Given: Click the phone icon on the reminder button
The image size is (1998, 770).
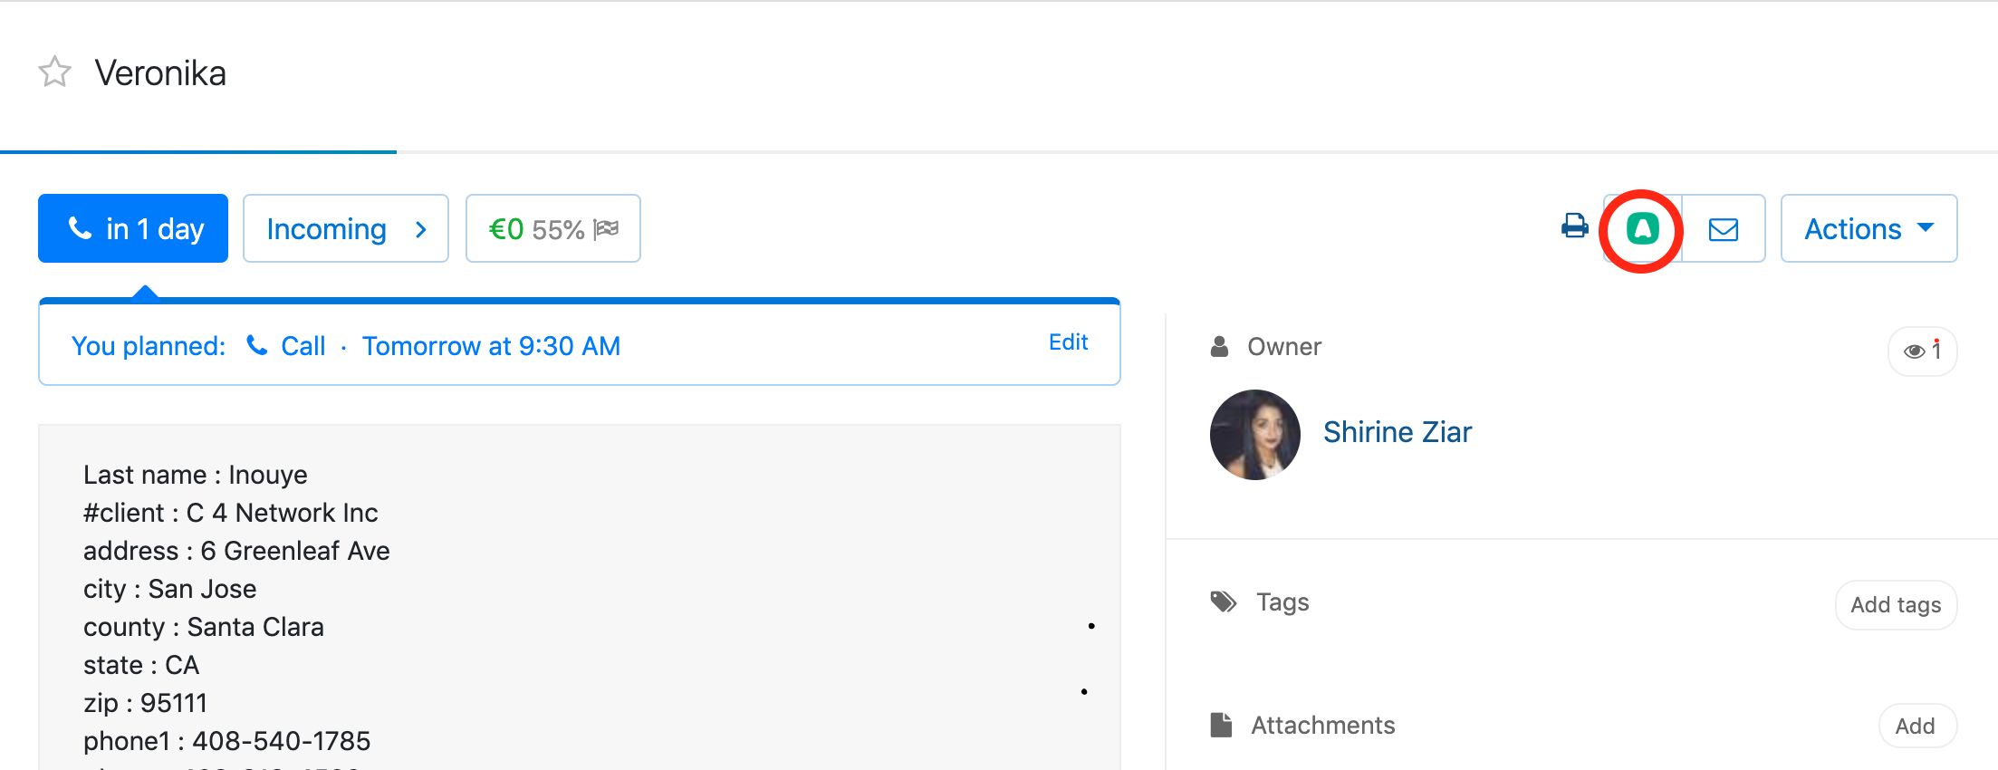Looking at the screenshot, I should pos(80,228).
